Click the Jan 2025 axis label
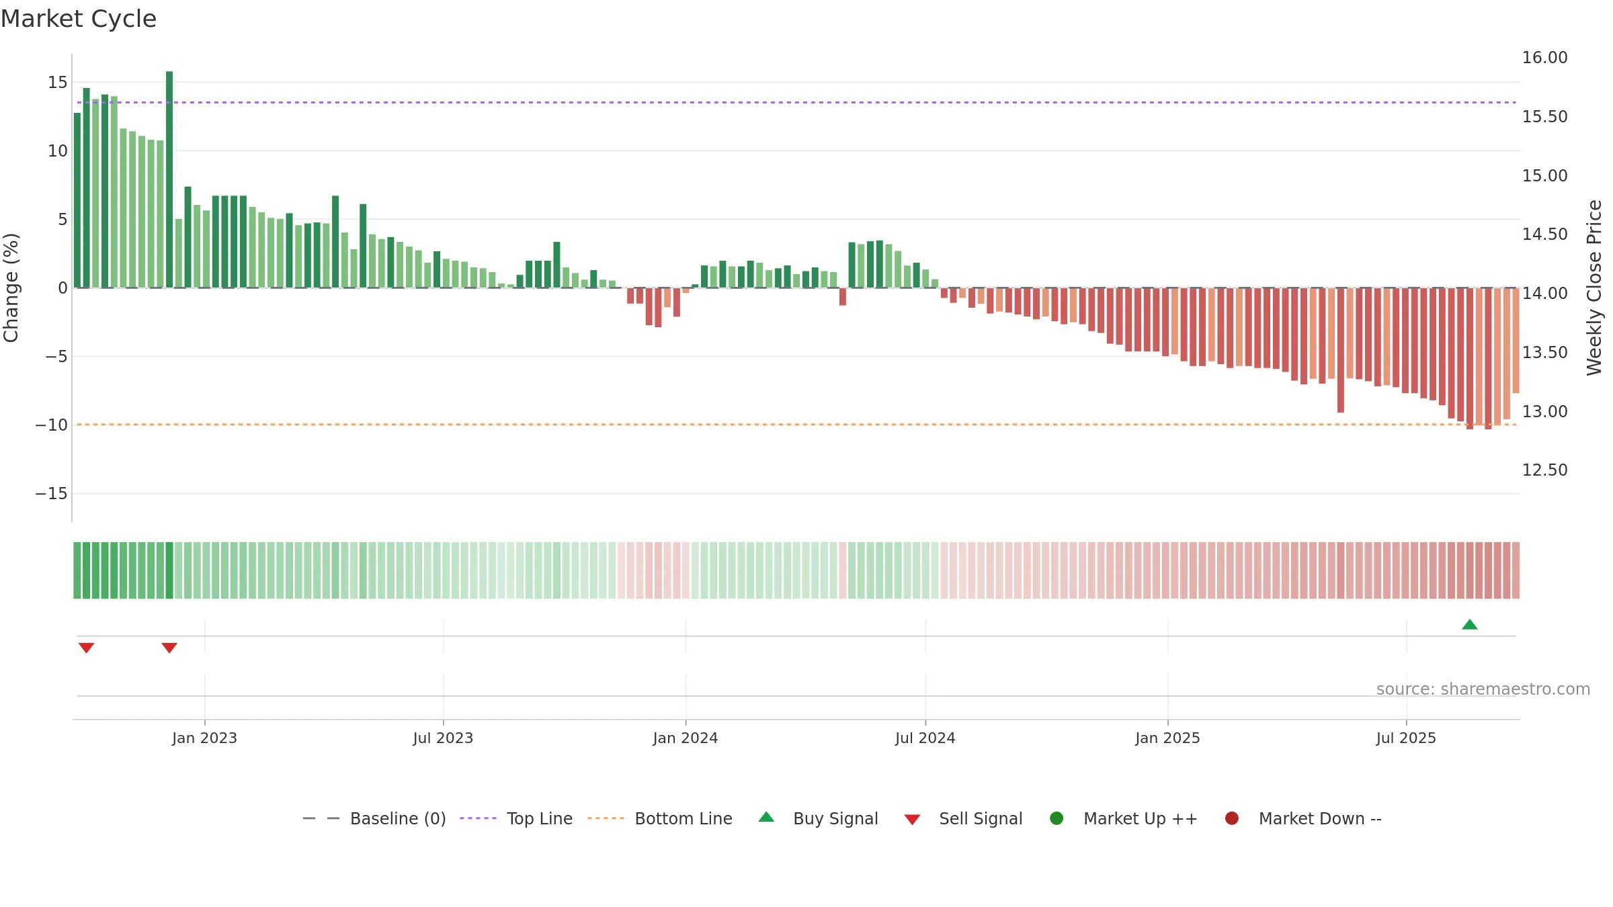This screenshot has height=907, width=1613. [1167, 738]
